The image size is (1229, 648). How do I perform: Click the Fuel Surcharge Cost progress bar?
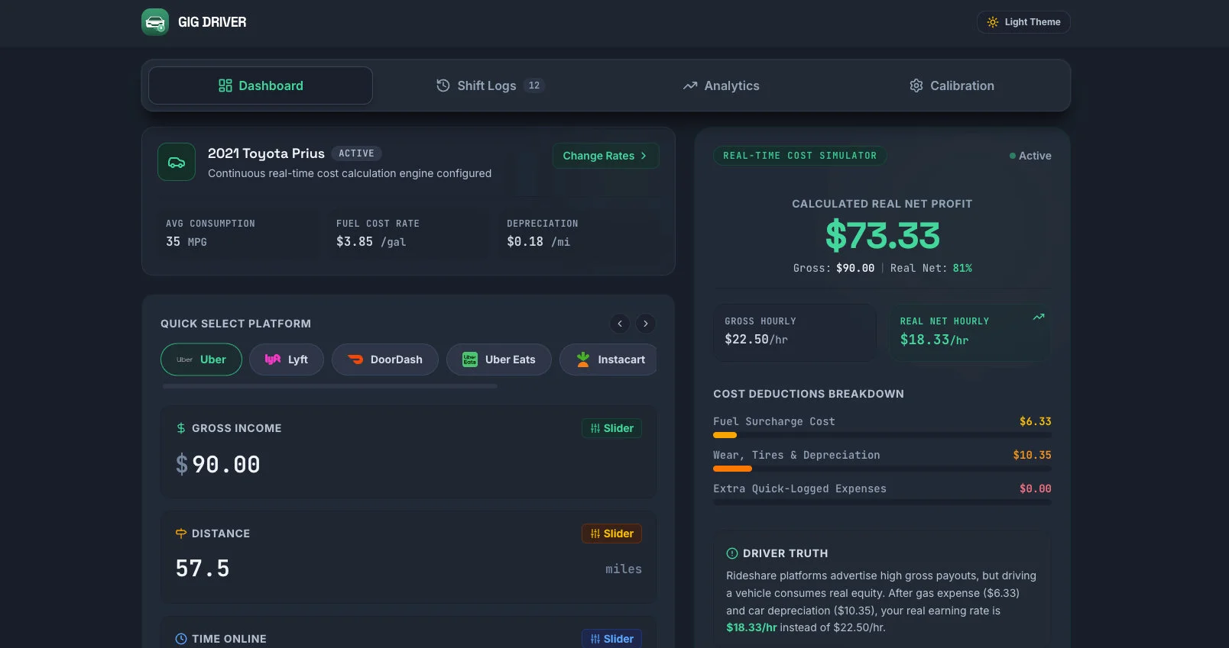(x=882, y=435)
